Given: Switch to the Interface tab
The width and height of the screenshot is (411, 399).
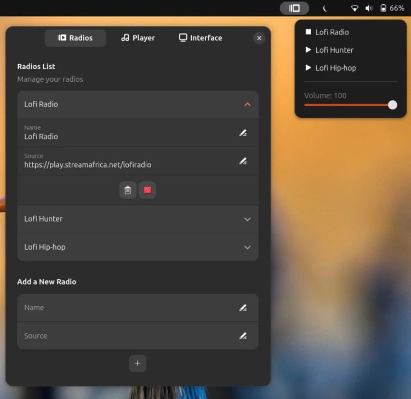Looking at the screenshot, I should [201, 38].
